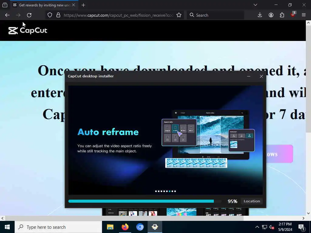Open the tracking protection shield icon

point(50,15)
